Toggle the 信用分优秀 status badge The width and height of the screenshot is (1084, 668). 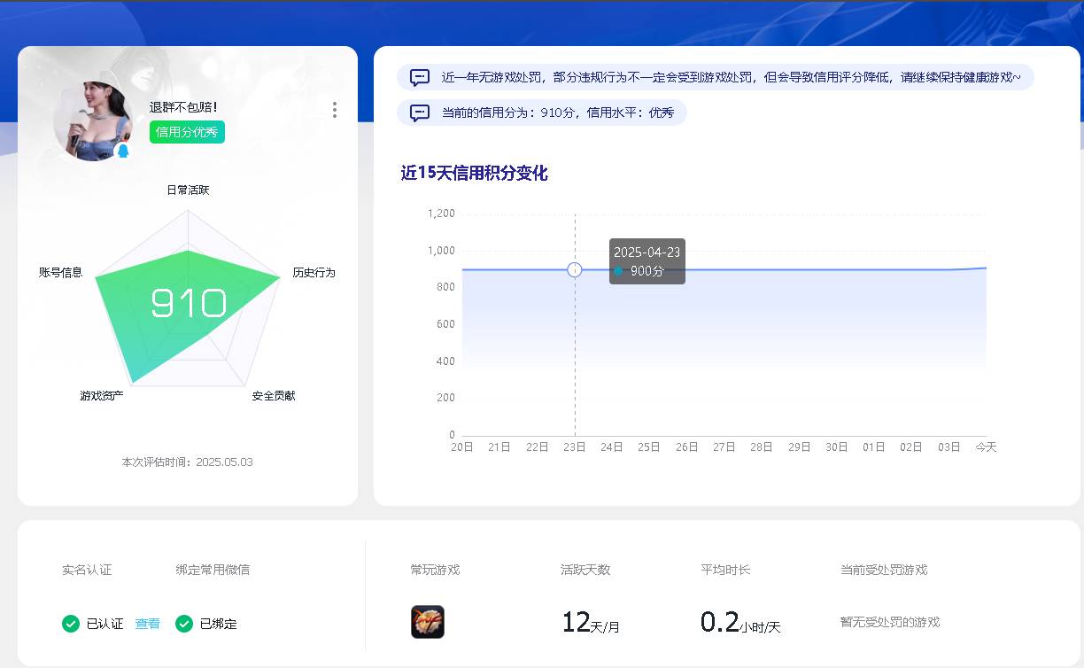186,131
